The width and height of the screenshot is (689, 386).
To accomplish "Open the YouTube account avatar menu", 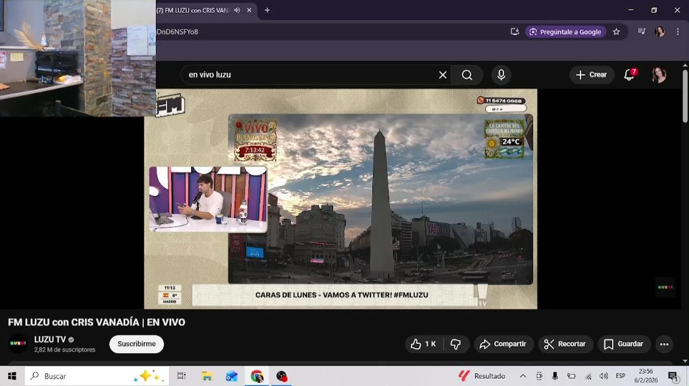I will click(x=659, y=75).
